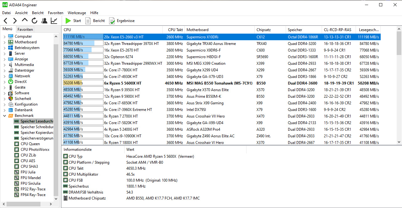Open the DirectX Xbox icon
This screenshot has height=208, width=402.
click(x=11, y=82)
